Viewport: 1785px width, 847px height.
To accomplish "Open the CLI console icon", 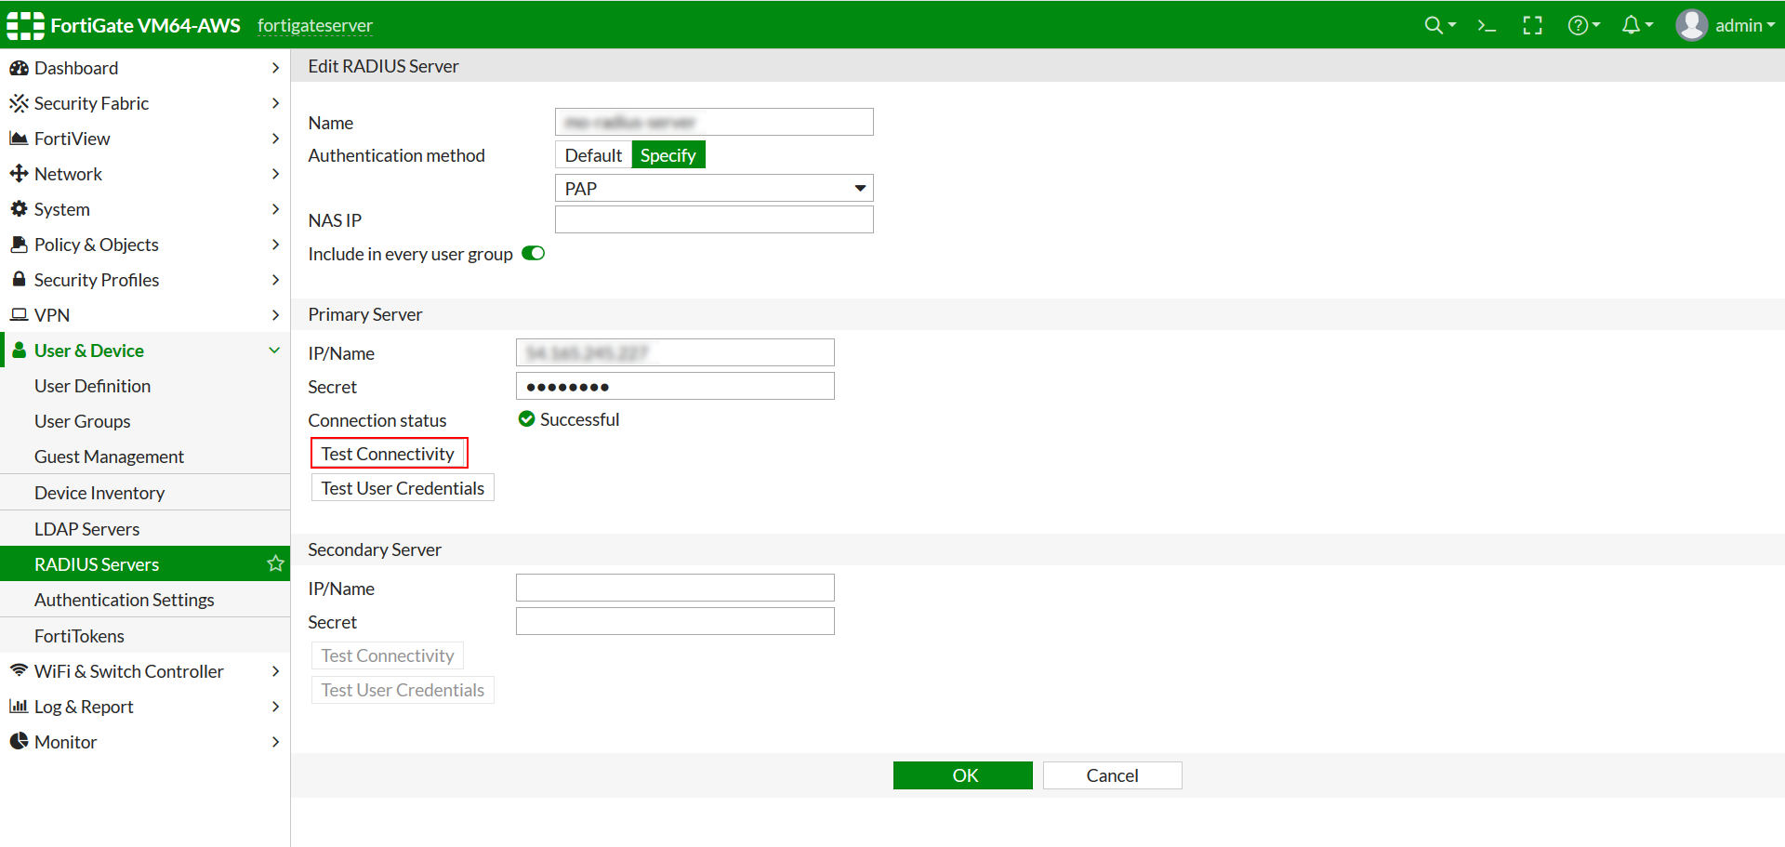I will click(1486, 25).
